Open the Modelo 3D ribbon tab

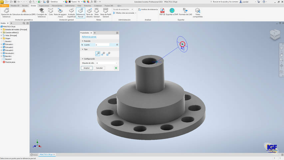pos(15,6)
